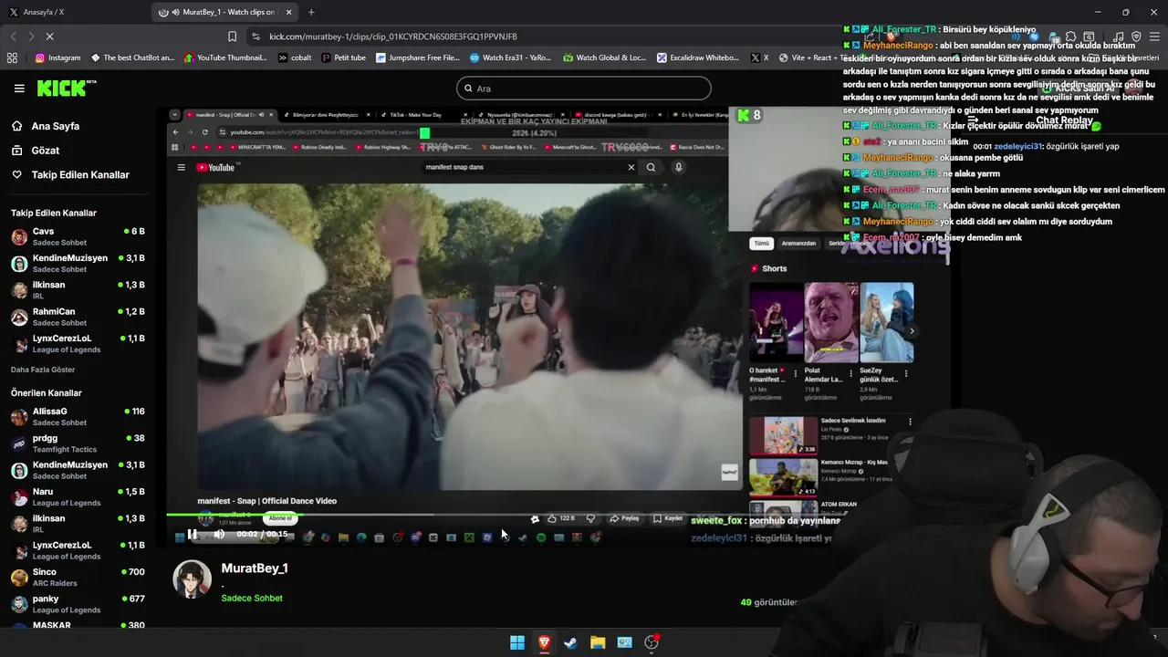Open prdgg Teamfight Tactics channel
Screen dimensions: 1168x657
(x=78, y=443)
